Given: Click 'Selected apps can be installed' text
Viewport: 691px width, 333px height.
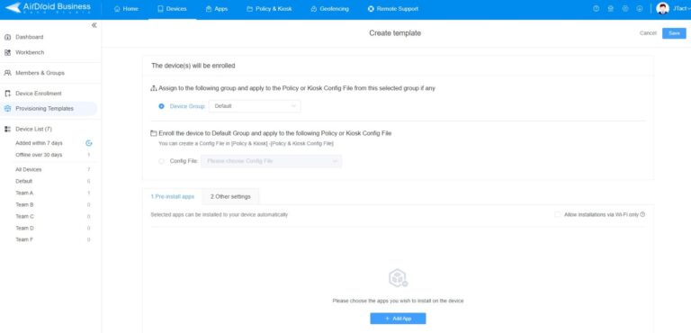Looking at the screenshot, I should (219, 215).
